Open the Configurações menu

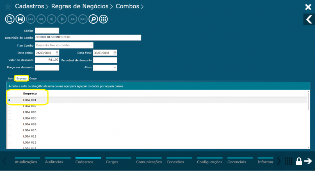pyautogui.click(x=210, y=162)
